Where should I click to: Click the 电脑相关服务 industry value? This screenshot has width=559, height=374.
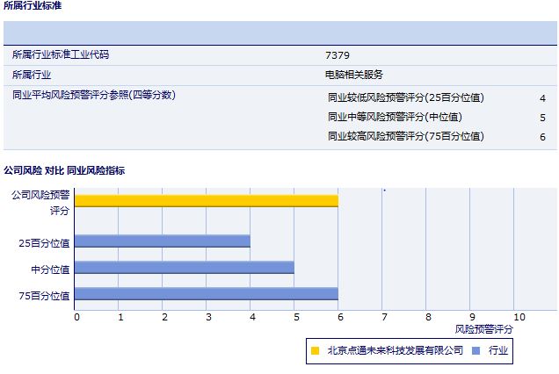point(354,75)
